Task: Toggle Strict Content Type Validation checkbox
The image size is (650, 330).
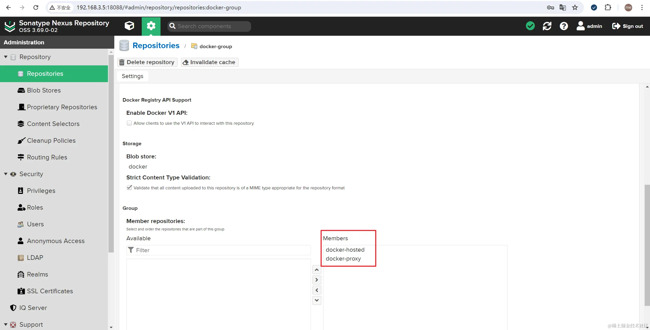Action: coord(129,188)
